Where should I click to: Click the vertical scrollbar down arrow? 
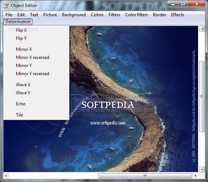coord(202,169)
